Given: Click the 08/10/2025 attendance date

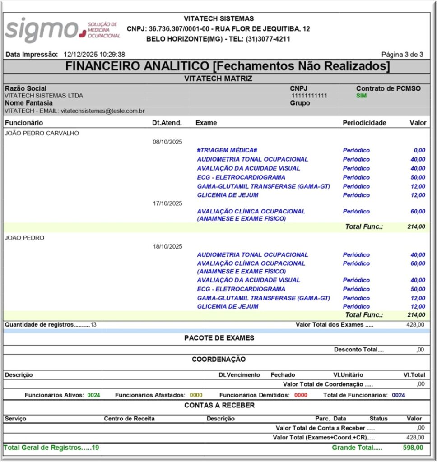Looking at the screenshot, I should coord(167,142).
